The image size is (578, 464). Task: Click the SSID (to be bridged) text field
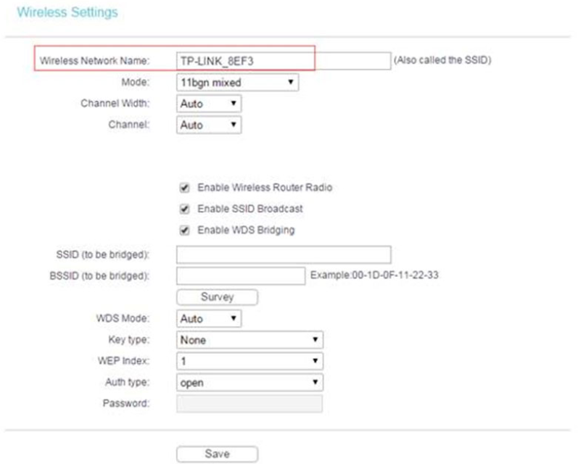coord(284,254)
